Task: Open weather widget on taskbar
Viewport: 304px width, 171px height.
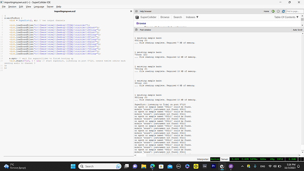Action: point(15,166)
